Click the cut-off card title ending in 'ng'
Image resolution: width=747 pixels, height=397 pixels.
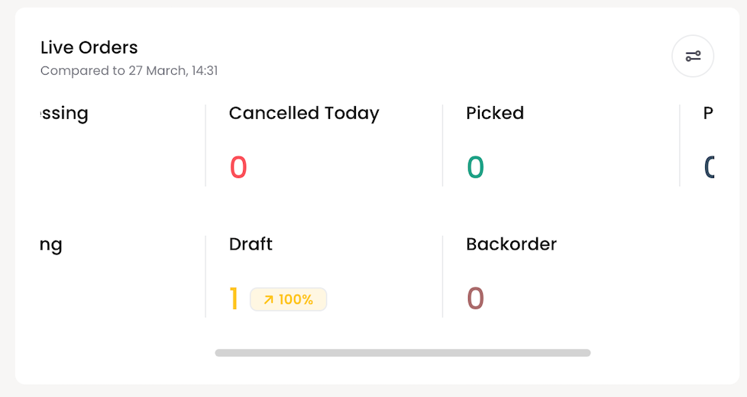coord(51,245)
